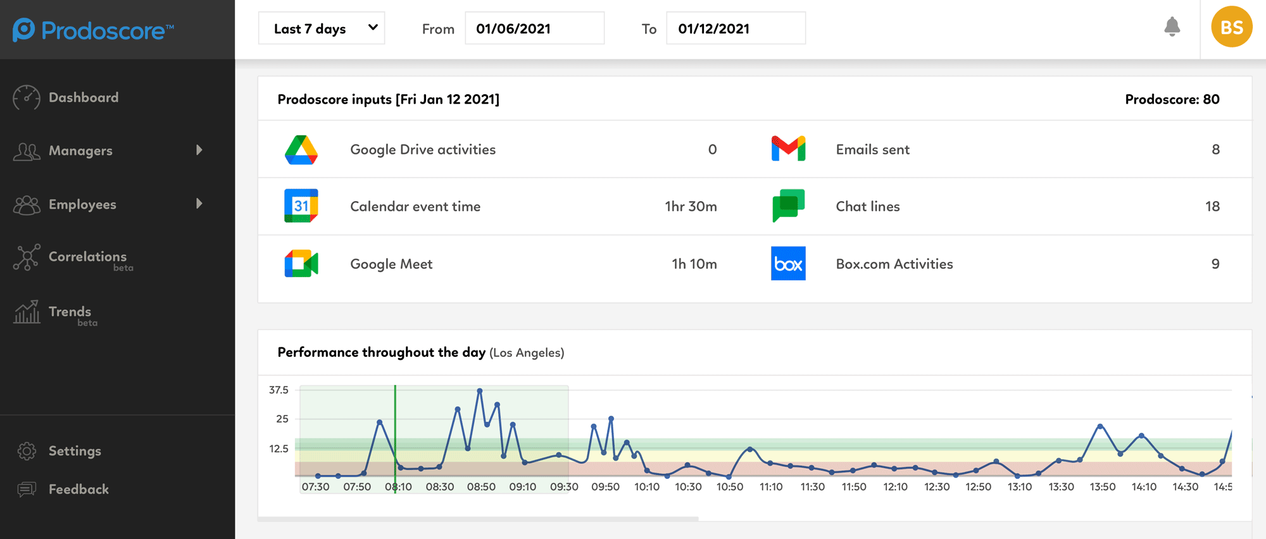The height and width of the screenshot is (539, 1266).
Task: Click the Google Drive icon
Action: coord(301,150)
